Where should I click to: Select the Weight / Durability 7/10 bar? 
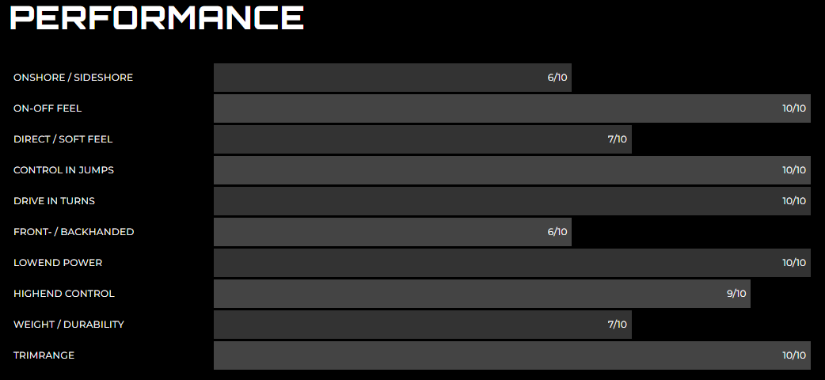point(423,325)
